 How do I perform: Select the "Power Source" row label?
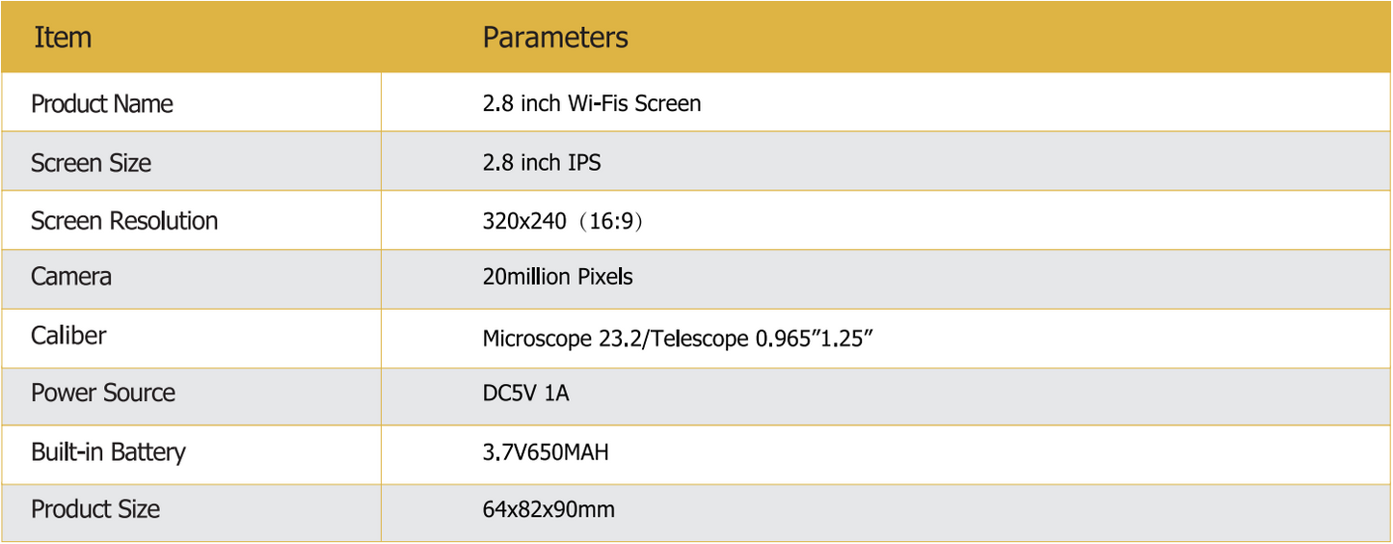pyautogui.click(x=103, y=394)
